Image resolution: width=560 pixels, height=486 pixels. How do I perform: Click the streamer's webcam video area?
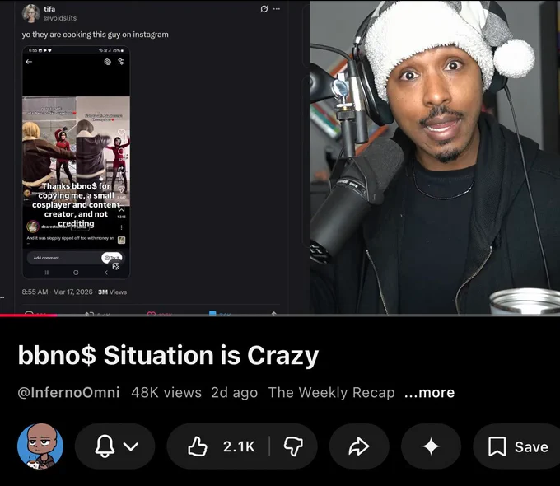coord(435,157)
